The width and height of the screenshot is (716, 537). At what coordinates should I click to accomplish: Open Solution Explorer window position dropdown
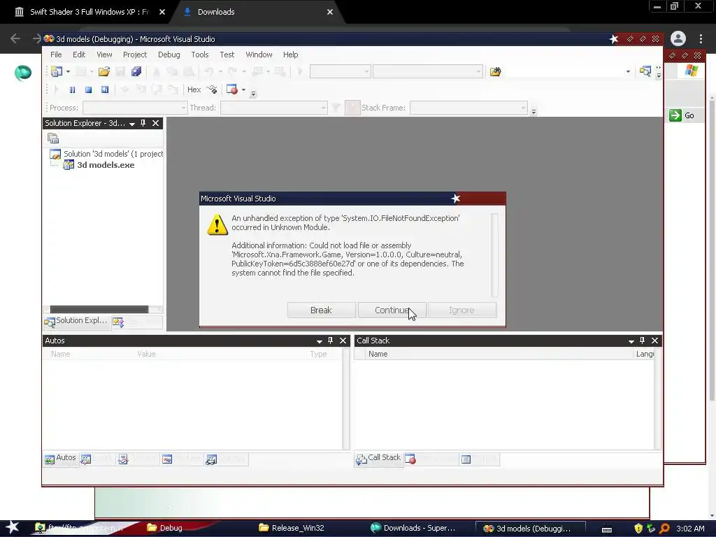tap(132, 124)
